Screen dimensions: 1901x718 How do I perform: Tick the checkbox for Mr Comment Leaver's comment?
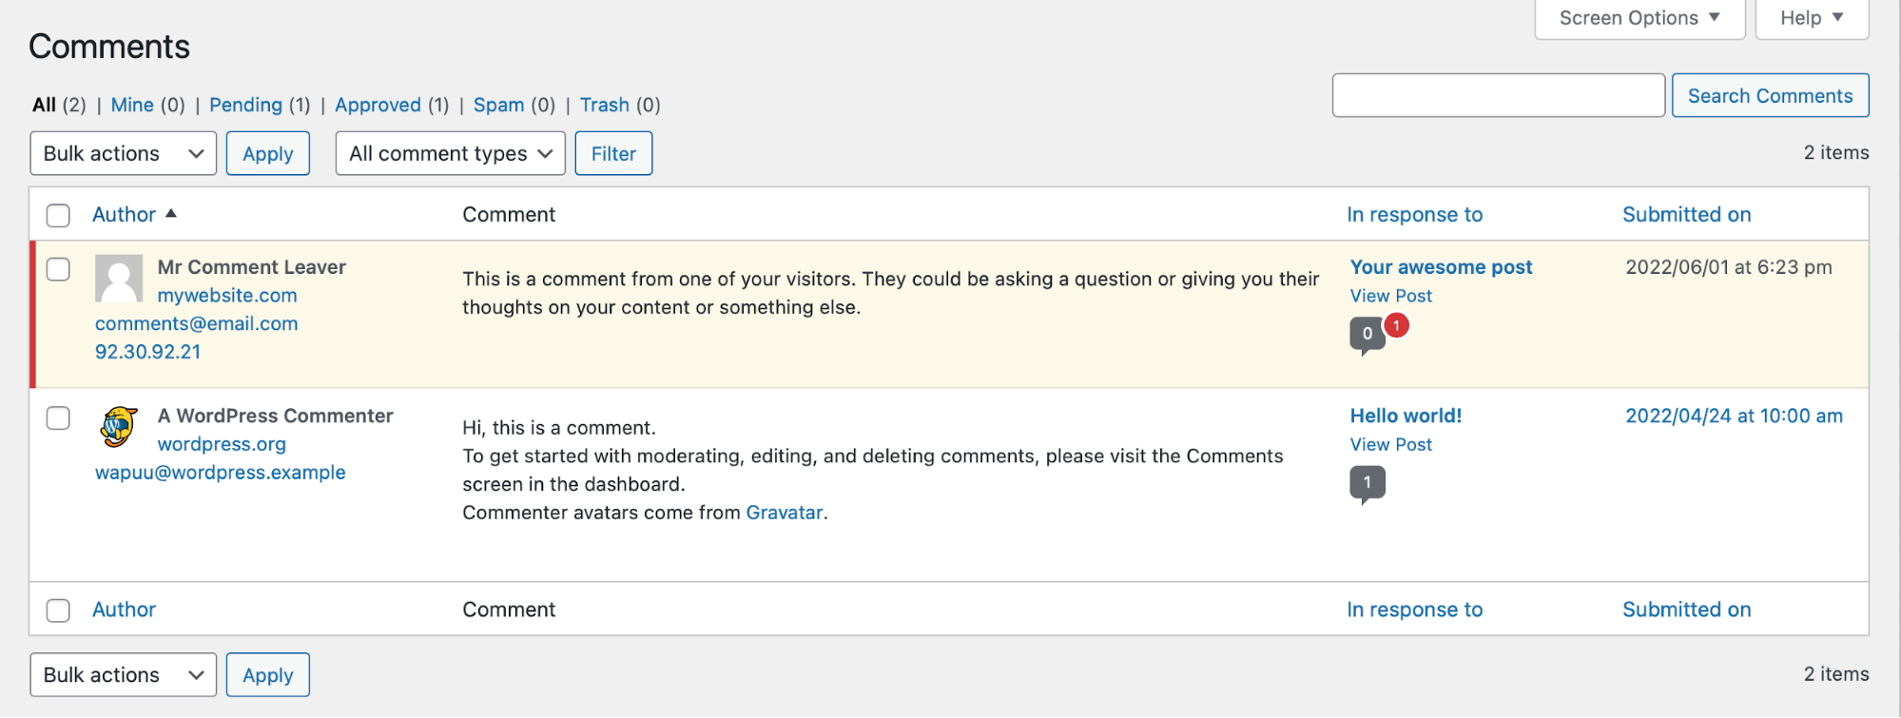coord(59,269)
